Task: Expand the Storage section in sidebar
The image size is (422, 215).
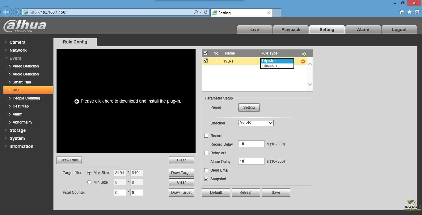Action: click(x=18, y=130)
